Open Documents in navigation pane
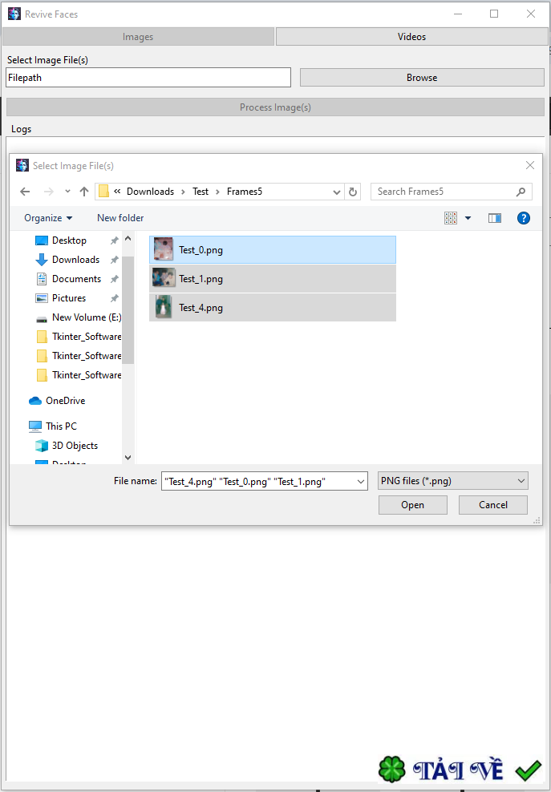The height and width of the screenshot is (792, 551). (x=76, y=279)
